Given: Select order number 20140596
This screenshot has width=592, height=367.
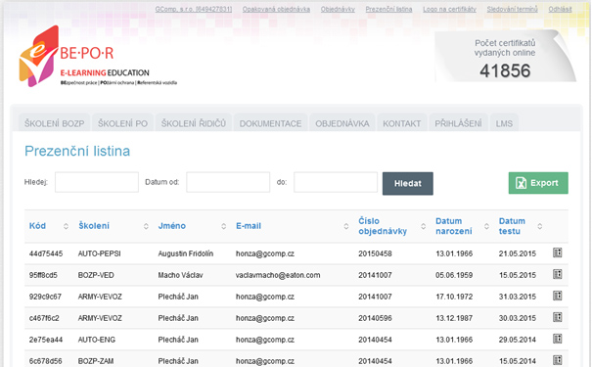Looking at the screenshot, I should click(x=375, y=318).
